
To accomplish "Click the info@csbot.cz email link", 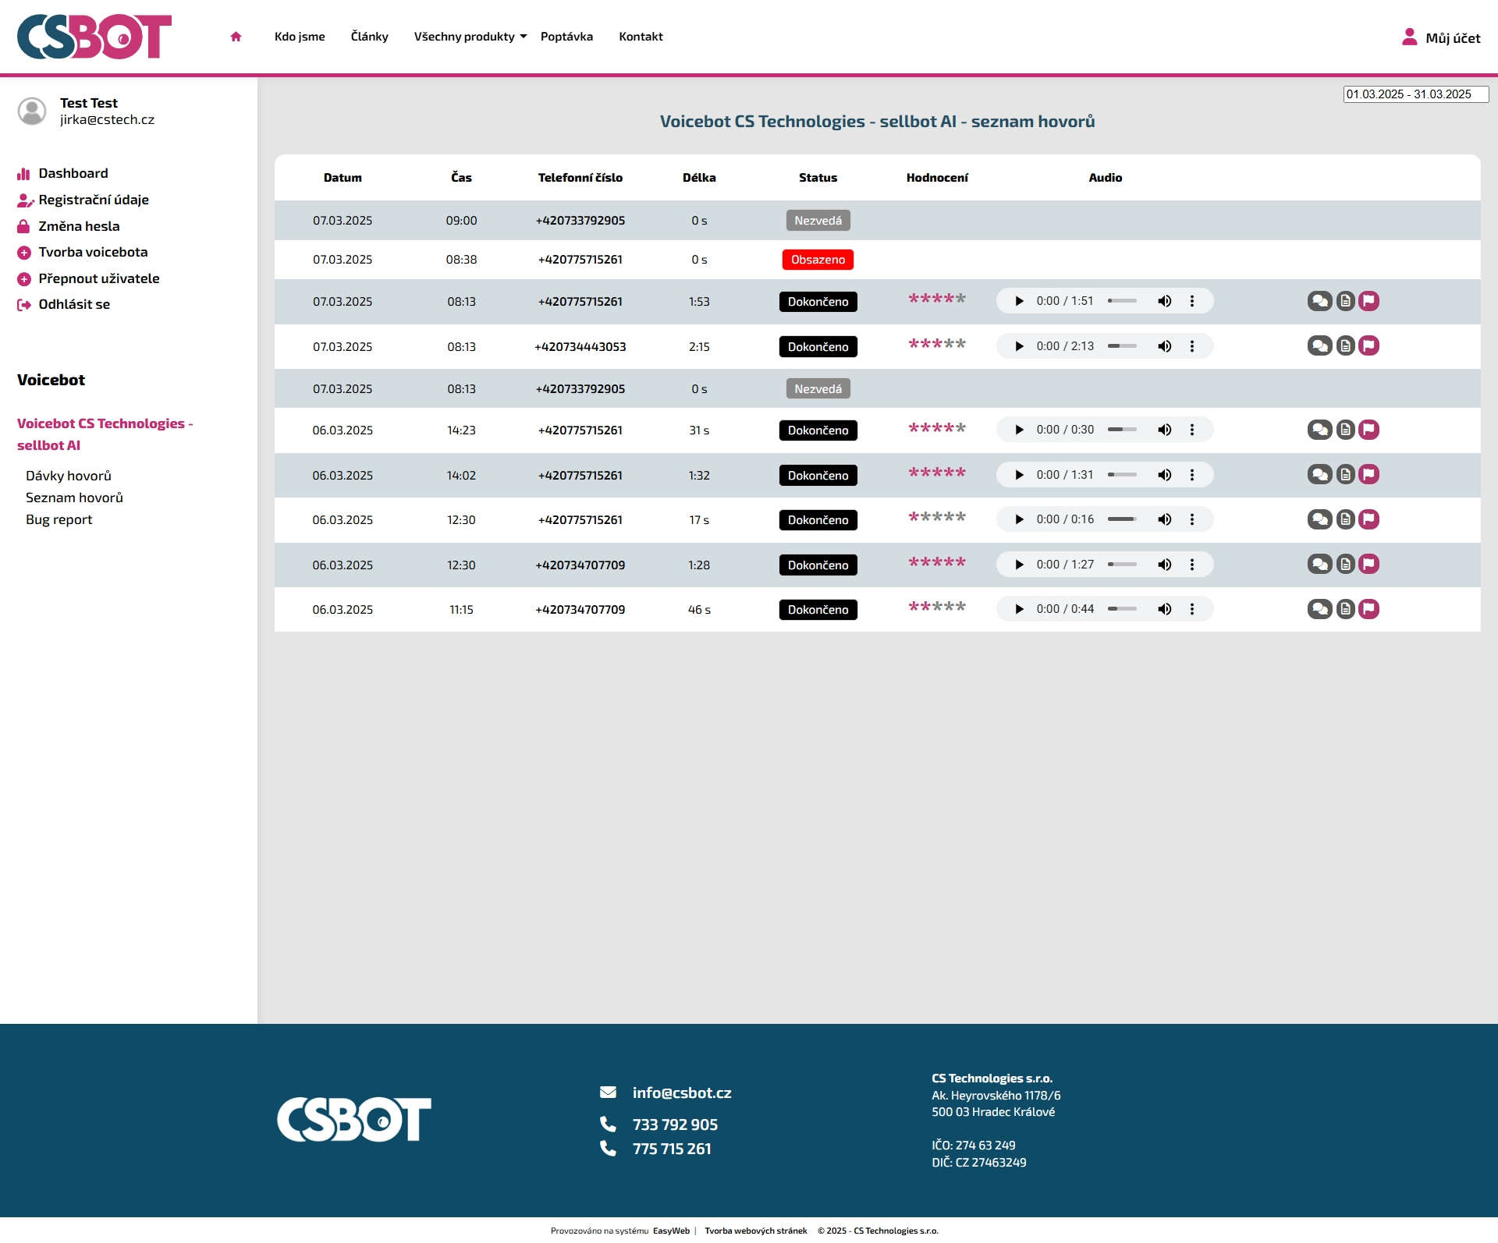I will point(681,1092).
